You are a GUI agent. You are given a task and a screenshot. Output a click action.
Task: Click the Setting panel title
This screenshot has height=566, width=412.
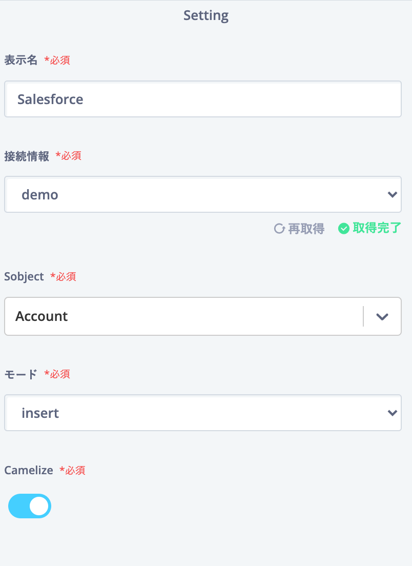[x=206, y=15]
